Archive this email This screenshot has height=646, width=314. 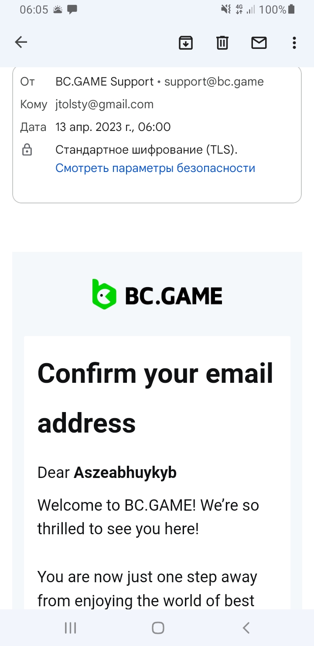pos(186,42)
